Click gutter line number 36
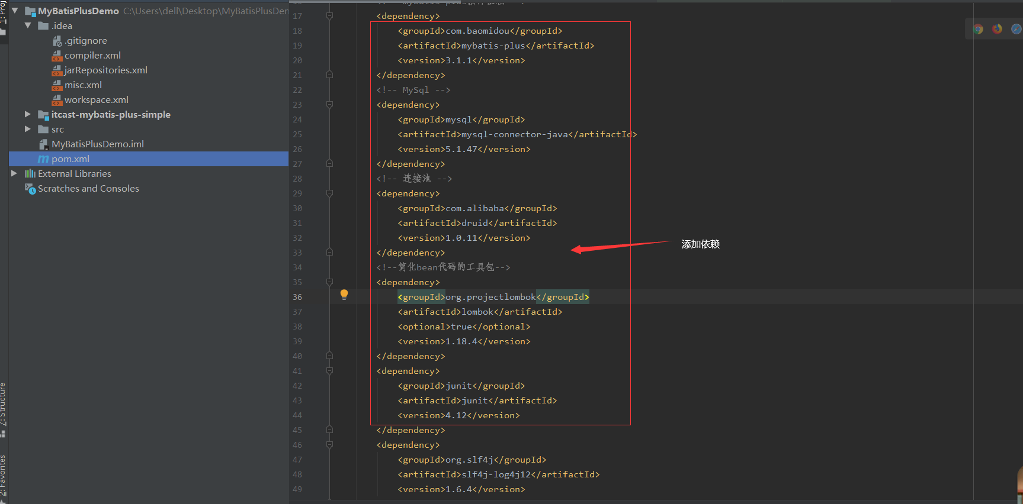The width and height of the screenshot is (1023, 504). click(297, 297)
